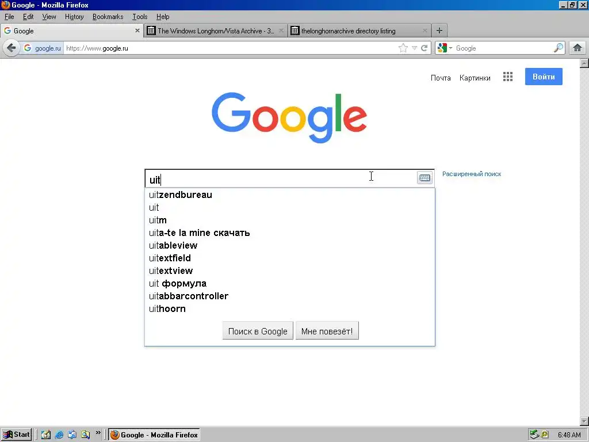Image resolution: width=589 pixels, height=442 pixels.
Task: Go back with the back arrow button
Action: [12, 48]
